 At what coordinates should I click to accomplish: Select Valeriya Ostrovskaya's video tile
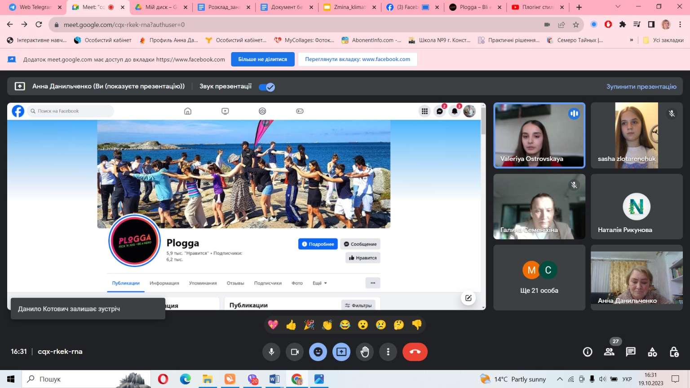pyautogui.click(x=539, y=135)
